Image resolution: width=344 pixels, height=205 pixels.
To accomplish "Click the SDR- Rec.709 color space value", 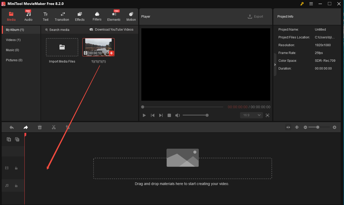I will pos(325,61).
